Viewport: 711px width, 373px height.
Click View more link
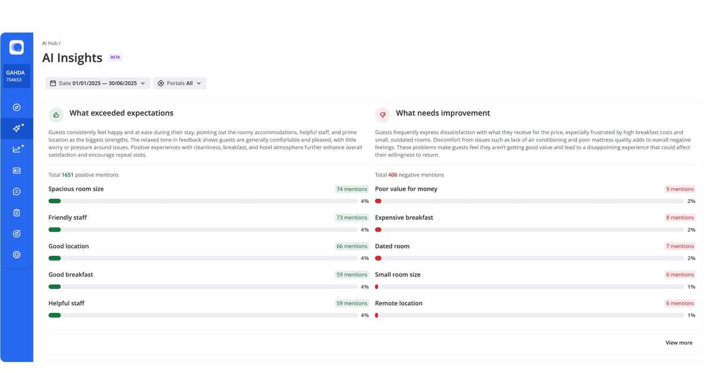click(x=678, y=343)
